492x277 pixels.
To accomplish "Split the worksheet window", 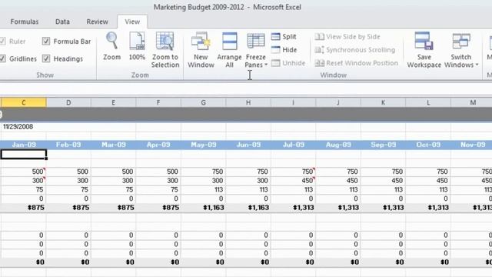I will tap(284, 37).
